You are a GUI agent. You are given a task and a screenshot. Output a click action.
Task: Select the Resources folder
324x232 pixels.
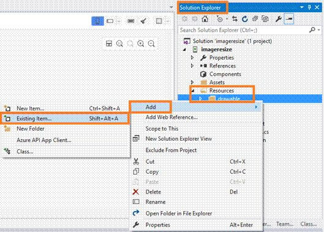click(x=222, y=91)
